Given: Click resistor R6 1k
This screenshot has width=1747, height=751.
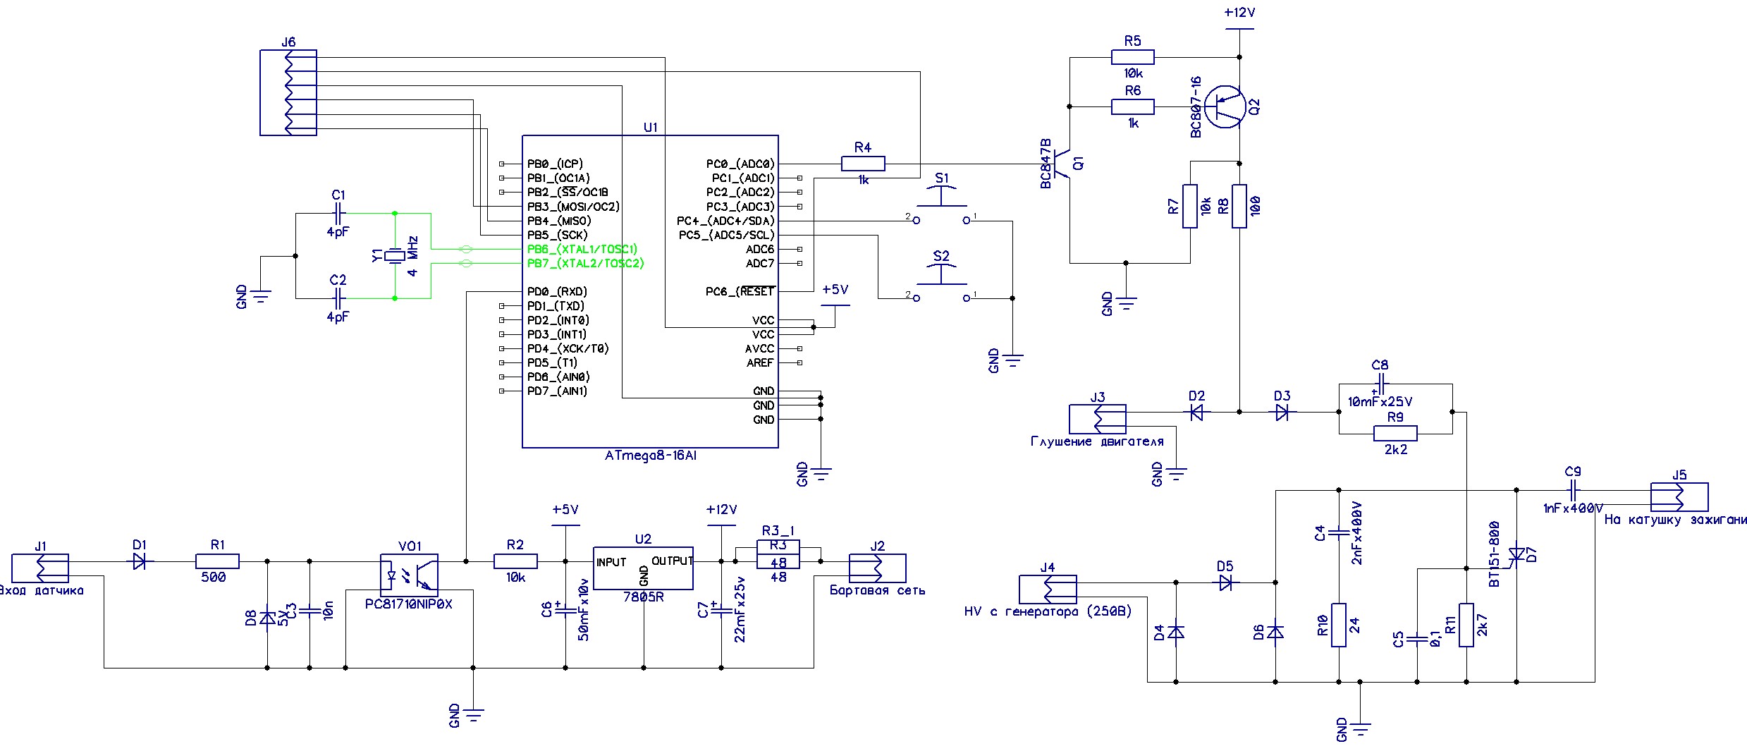Looking at the screenshot, I should coord(1132,107).
